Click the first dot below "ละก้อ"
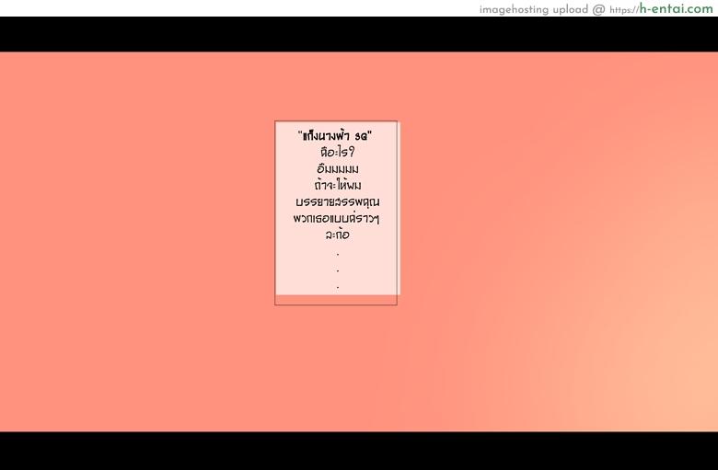This screenshot has width=718, height=470. 338,254
